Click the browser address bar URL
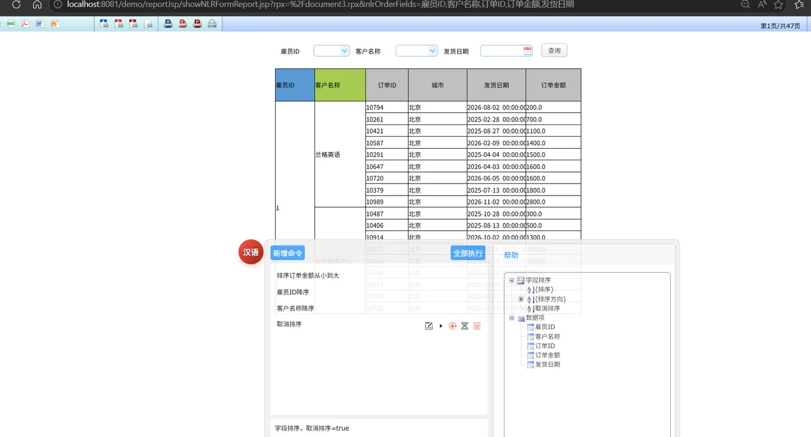Viewport: 811px width, 437px height. [320, 5]
